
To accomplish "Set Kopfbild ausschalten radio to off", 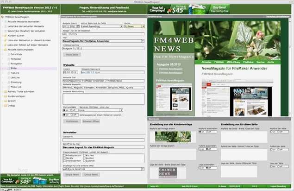I will (x=207, y=132).
